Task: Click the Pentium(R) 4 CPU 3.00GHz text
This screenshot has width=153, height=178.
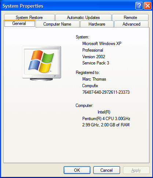Action: [106, 119]
